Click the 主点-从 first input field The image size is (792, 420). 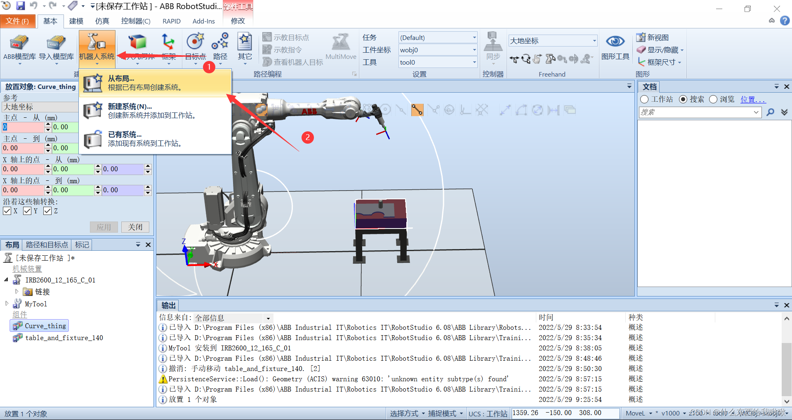[23, 127]
